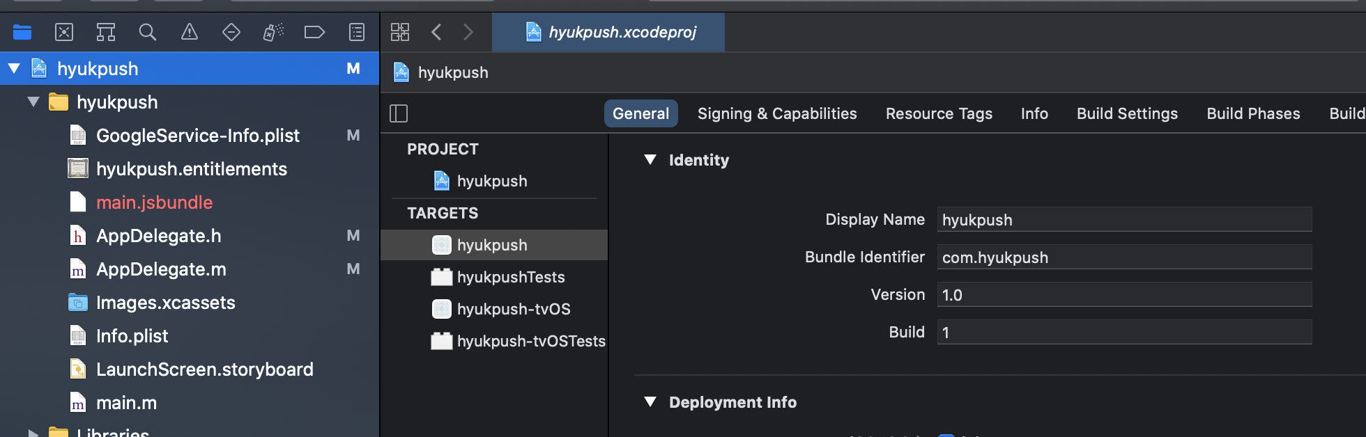Collapse the hyukpush root project tree
The height and width of the screenshot is (437, 1366).
pyautogui.click(x=14, y=68)
